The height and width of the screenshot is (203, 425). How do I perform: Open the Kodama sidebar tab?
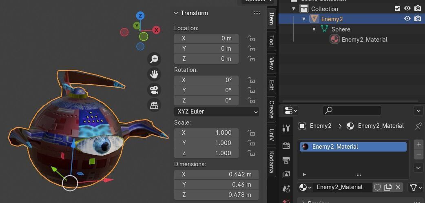point(271,162)
